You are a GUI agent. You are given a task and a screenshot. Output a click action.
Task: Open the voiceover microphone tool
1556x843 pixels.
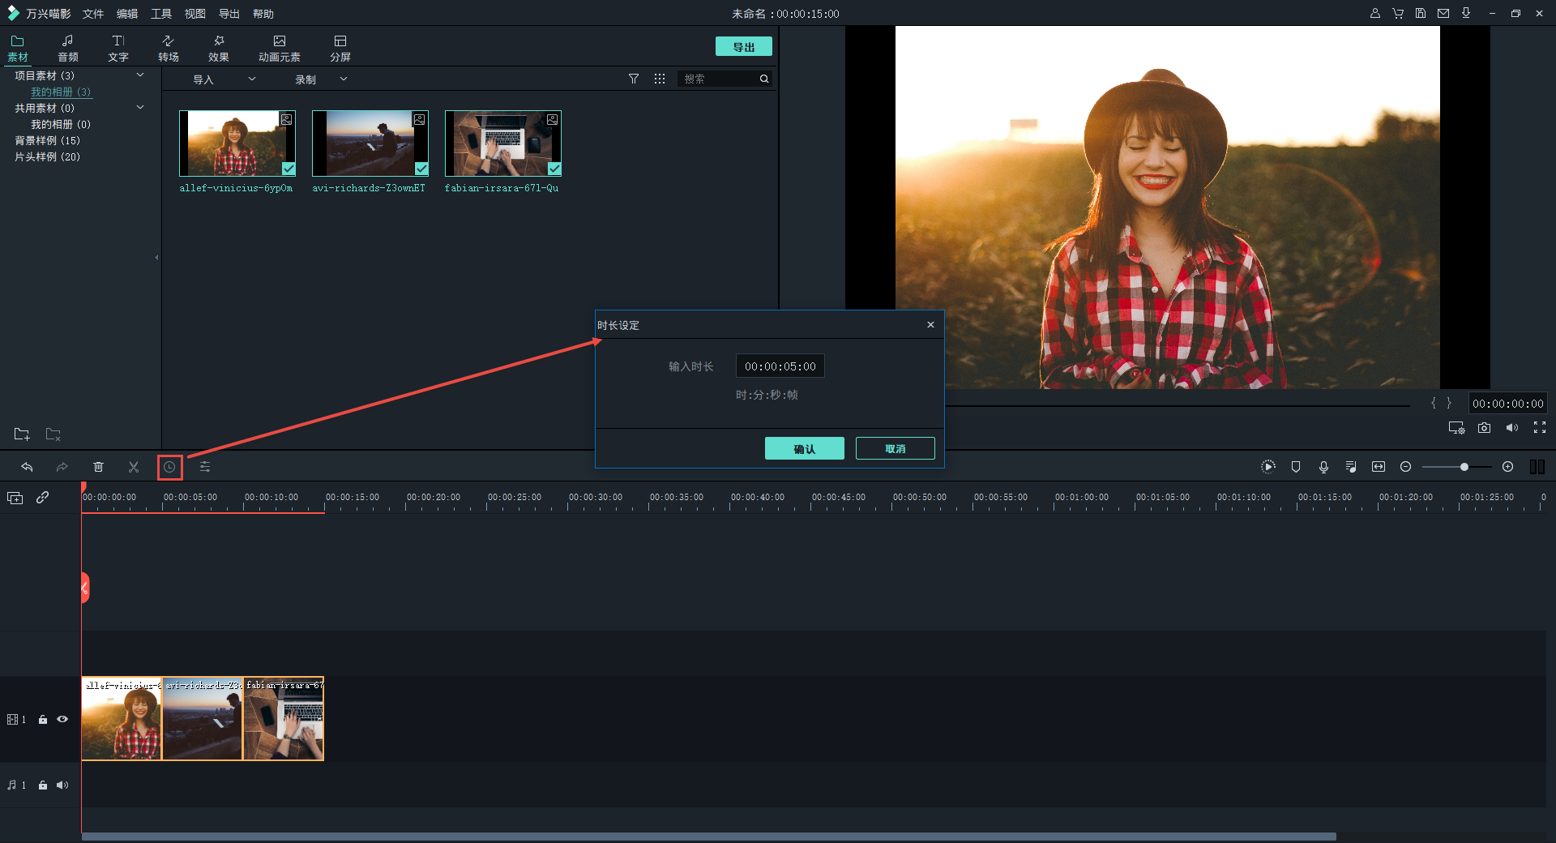click(1323, 467)
